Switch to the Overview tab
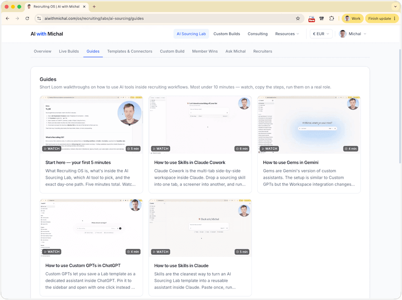The width and height of the screenshot is (402, 300). pyautogui.click(x=42, y=51)
